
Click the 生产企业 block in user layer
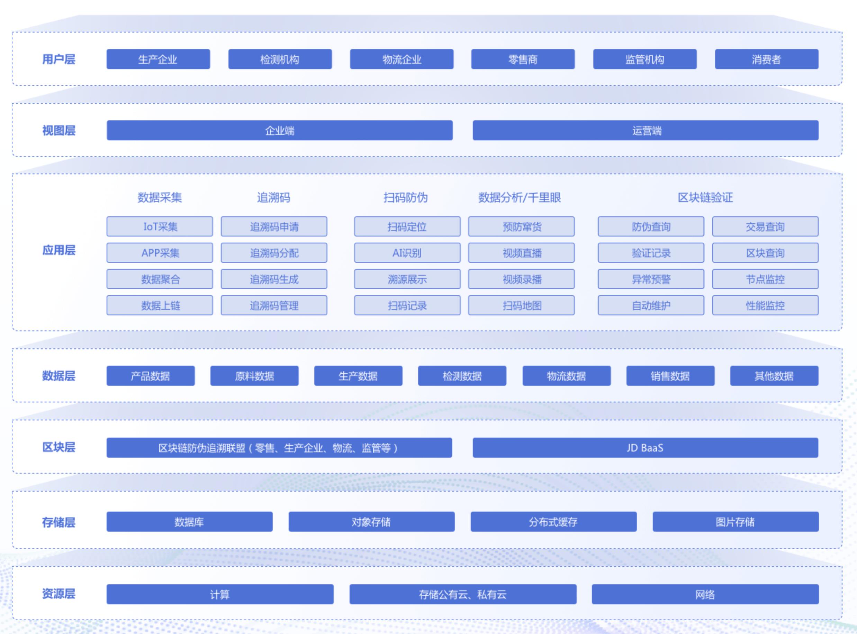click(x=158, y=59)
